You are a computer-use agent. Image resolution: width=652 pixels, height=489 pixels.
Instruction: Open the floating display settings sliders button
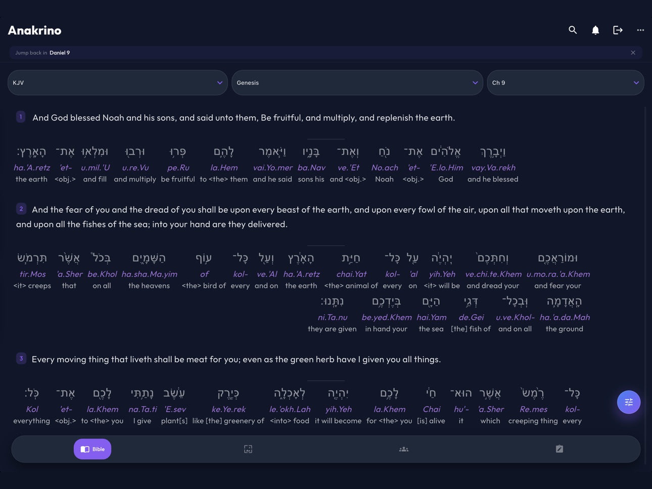tap(629, 402)
